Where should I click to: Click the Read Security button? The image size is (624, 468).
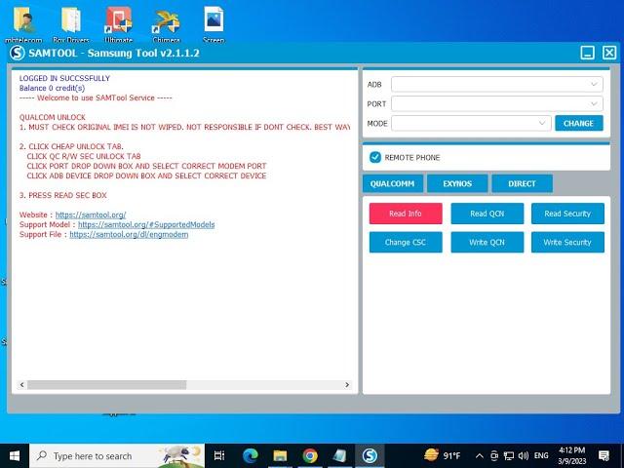point(567,214)
